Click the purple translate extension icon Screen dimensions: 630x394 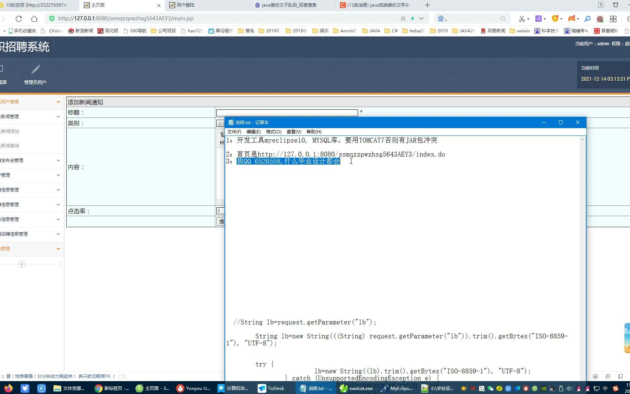click(538, 18)
